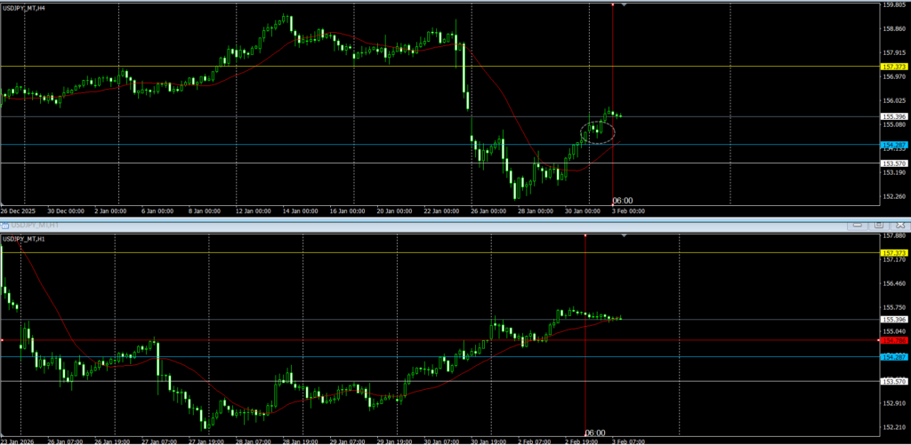The height and width of the screenshot is (445, 911).
Task: Select blue 154.287 price tag on H4 chart
Action: pyautogui.click(x=893, y=145)
